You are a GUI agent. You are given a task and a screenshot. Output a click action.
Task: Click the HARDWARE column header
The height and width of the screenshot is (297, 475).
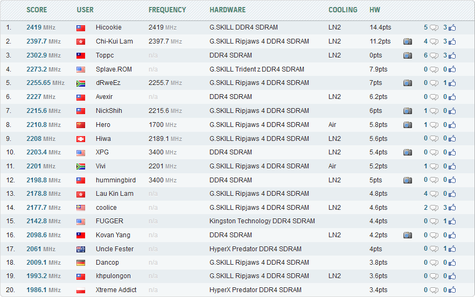point(227,10)
